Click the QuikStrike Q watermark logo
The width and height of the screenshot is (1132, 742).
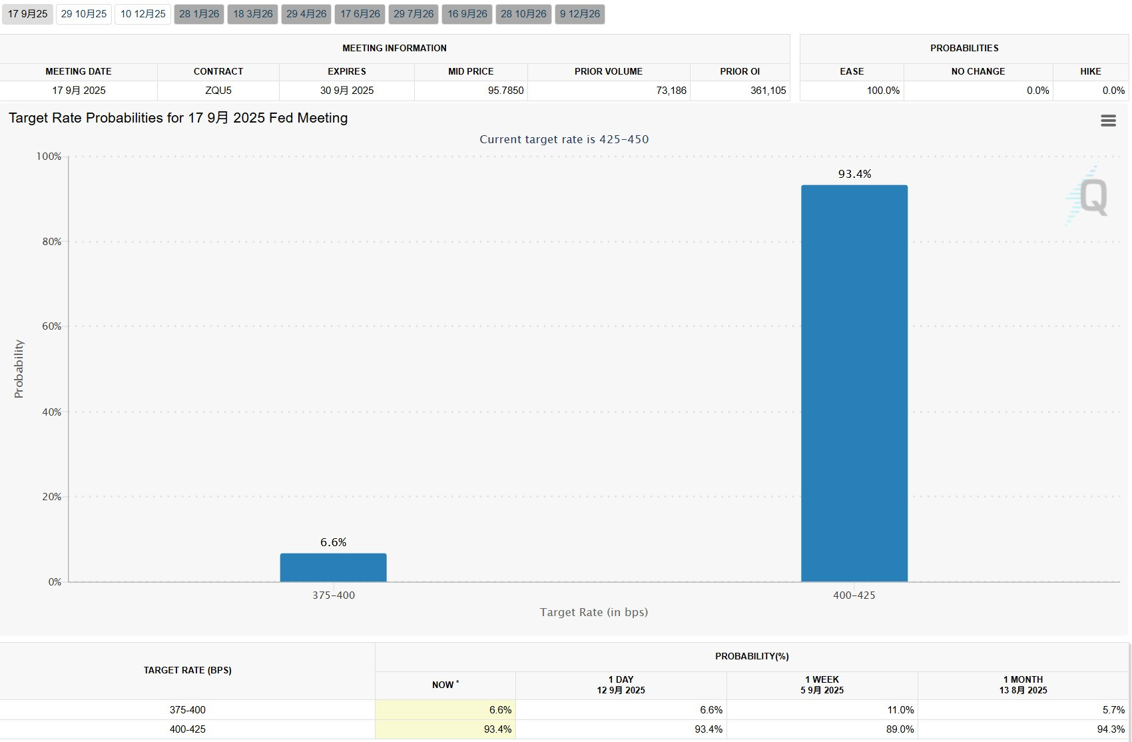[1087, 196]
